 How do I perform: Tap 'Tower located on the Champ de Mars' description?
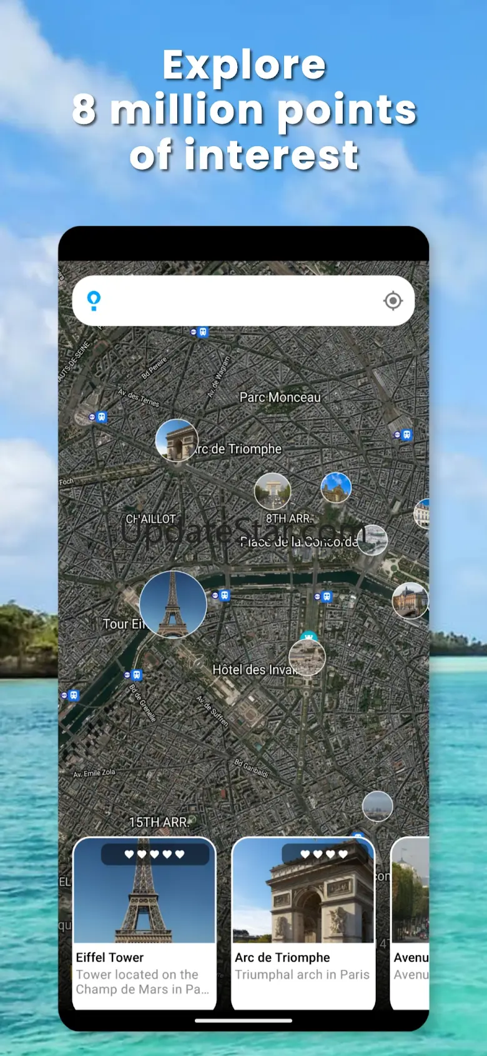point(142,982)
